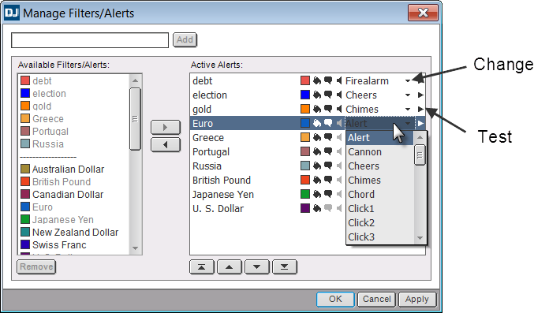This screenshot has width=534, height=313.
Task: Click the Cancel button
Action: pyautogui.click(x=377, y=299)
